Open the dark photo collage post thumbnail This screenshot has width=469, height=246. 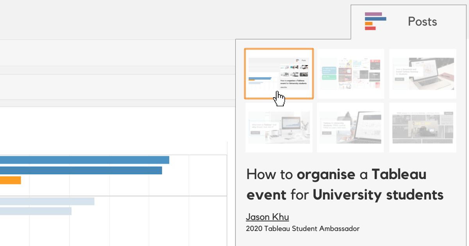(422, 127)
